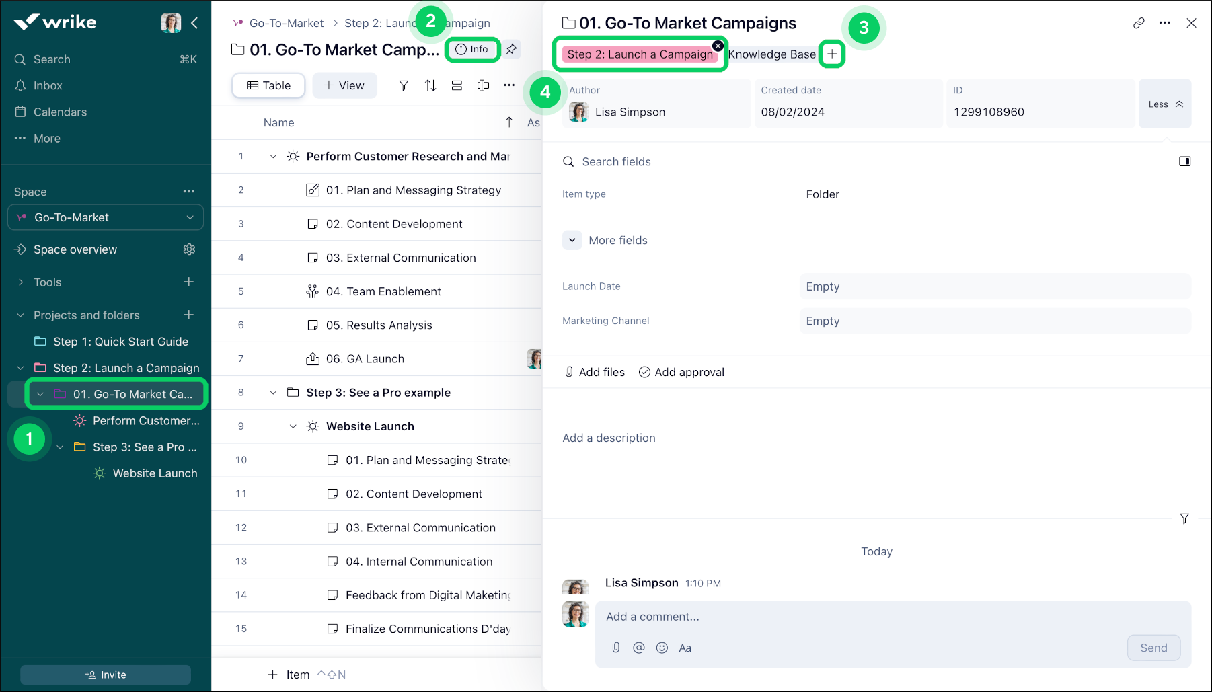Viewport: 1212px width, 692px height.
Task: Mention someone with the @ icon in comments
Action: point(638,648)
